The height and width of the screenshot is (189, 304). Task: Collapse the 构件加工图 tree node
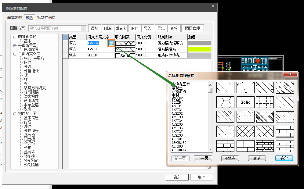coord(15,114)
